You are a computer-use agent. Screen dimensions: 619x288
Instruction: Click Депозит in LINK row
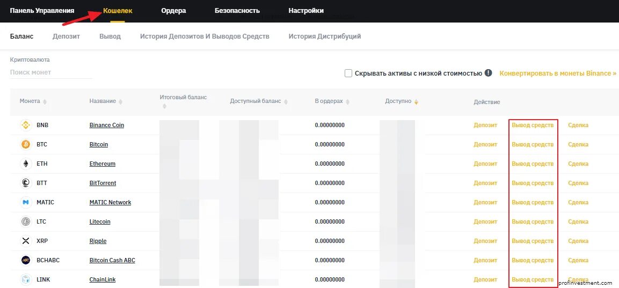point(485,280)
